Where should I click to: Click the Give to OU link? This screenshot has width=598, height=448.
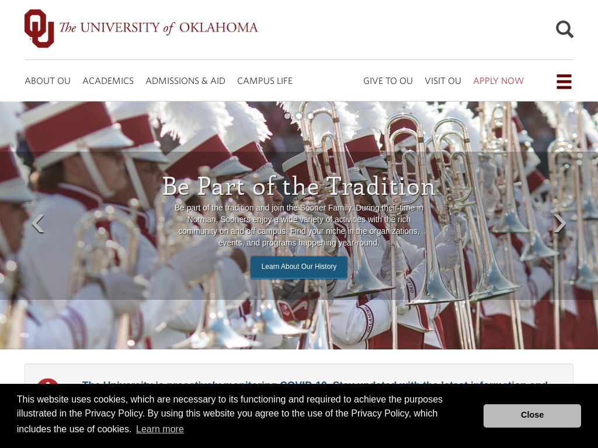(x=388, y=80)
